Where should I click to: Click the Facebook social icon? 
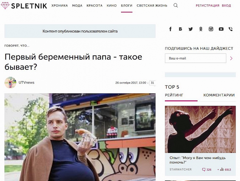point(170,29)
